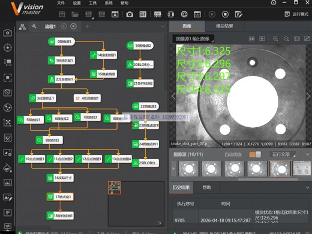Click the split view icon above image
The width and height of the screenshot is (312, 234).
click(x=251, y=38)
